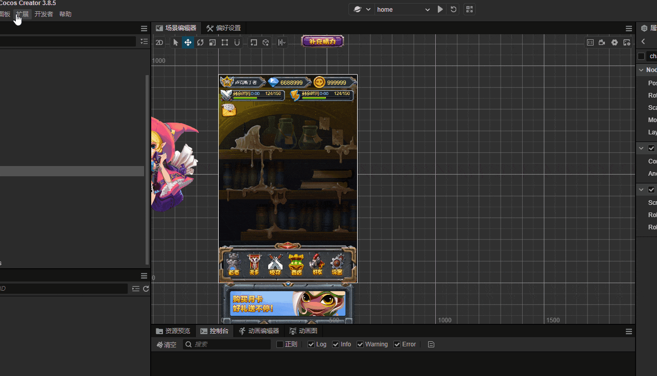Open the preview platform dropdown arrow
This screenshot has width=657, height=376.
tap(368, 9)
